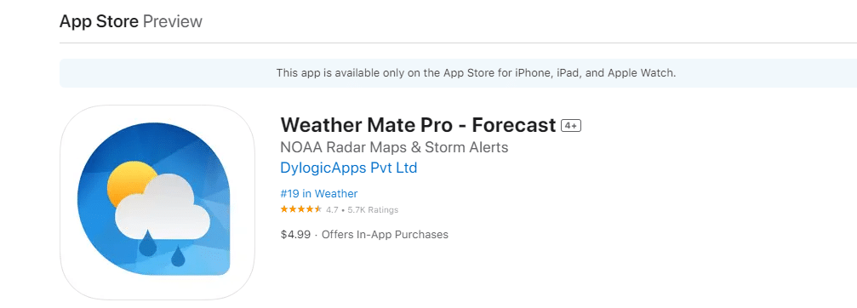Click Offers In-App Purchases text

pos(385,235)
